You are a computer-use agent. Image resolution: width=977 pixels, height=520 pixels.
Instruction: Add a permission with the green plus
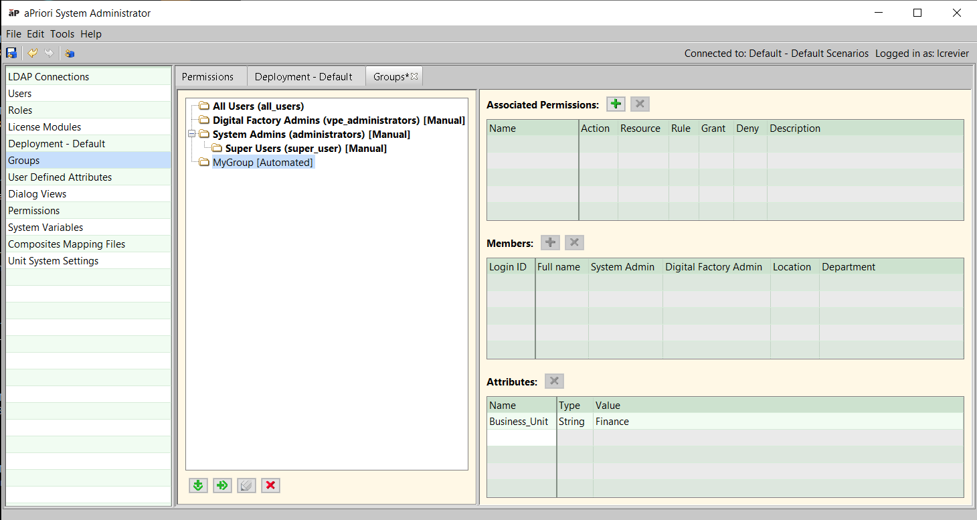pos(616,104)
